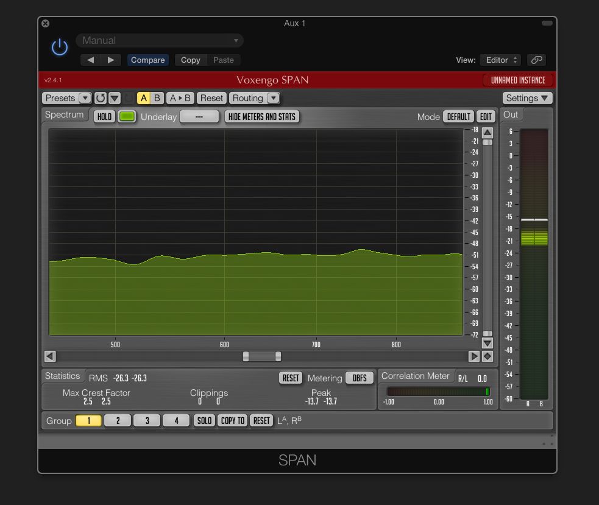Expand the Routing dropdown arrow
Viewport: 599px width, 505px height.
(274, 98)
